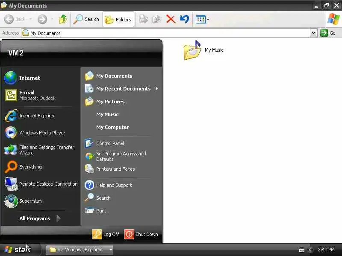Viewport: 342px width, 256px height.
Task: Expand the Windows Explorer taskbar group arrow
Action: pos(111,250)
